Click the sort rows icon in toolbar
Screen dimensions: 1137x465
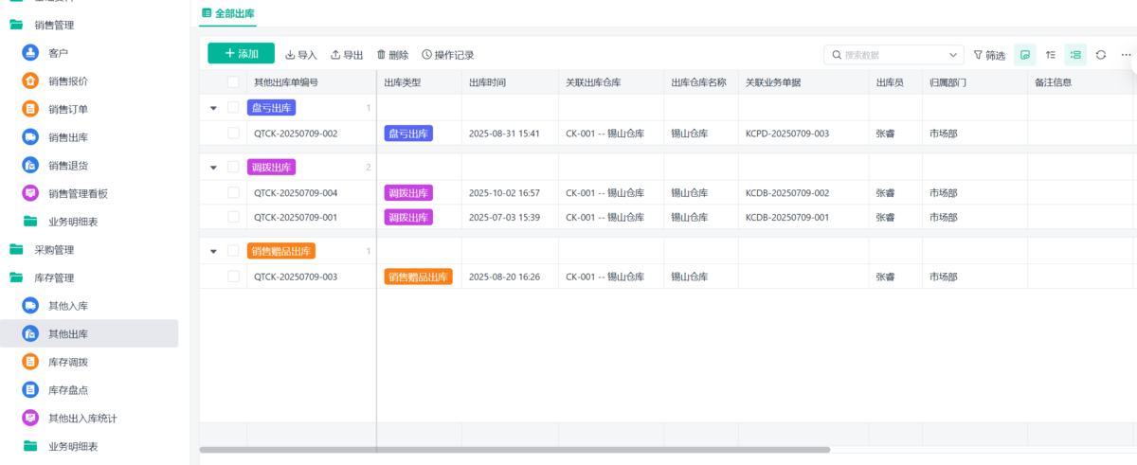click(x=1050, y=55)
